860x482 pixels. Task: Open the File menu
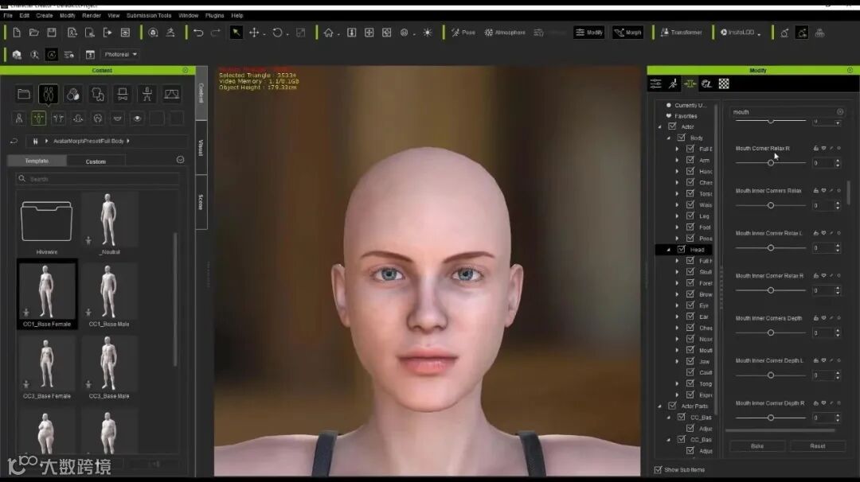click(8, 15)
